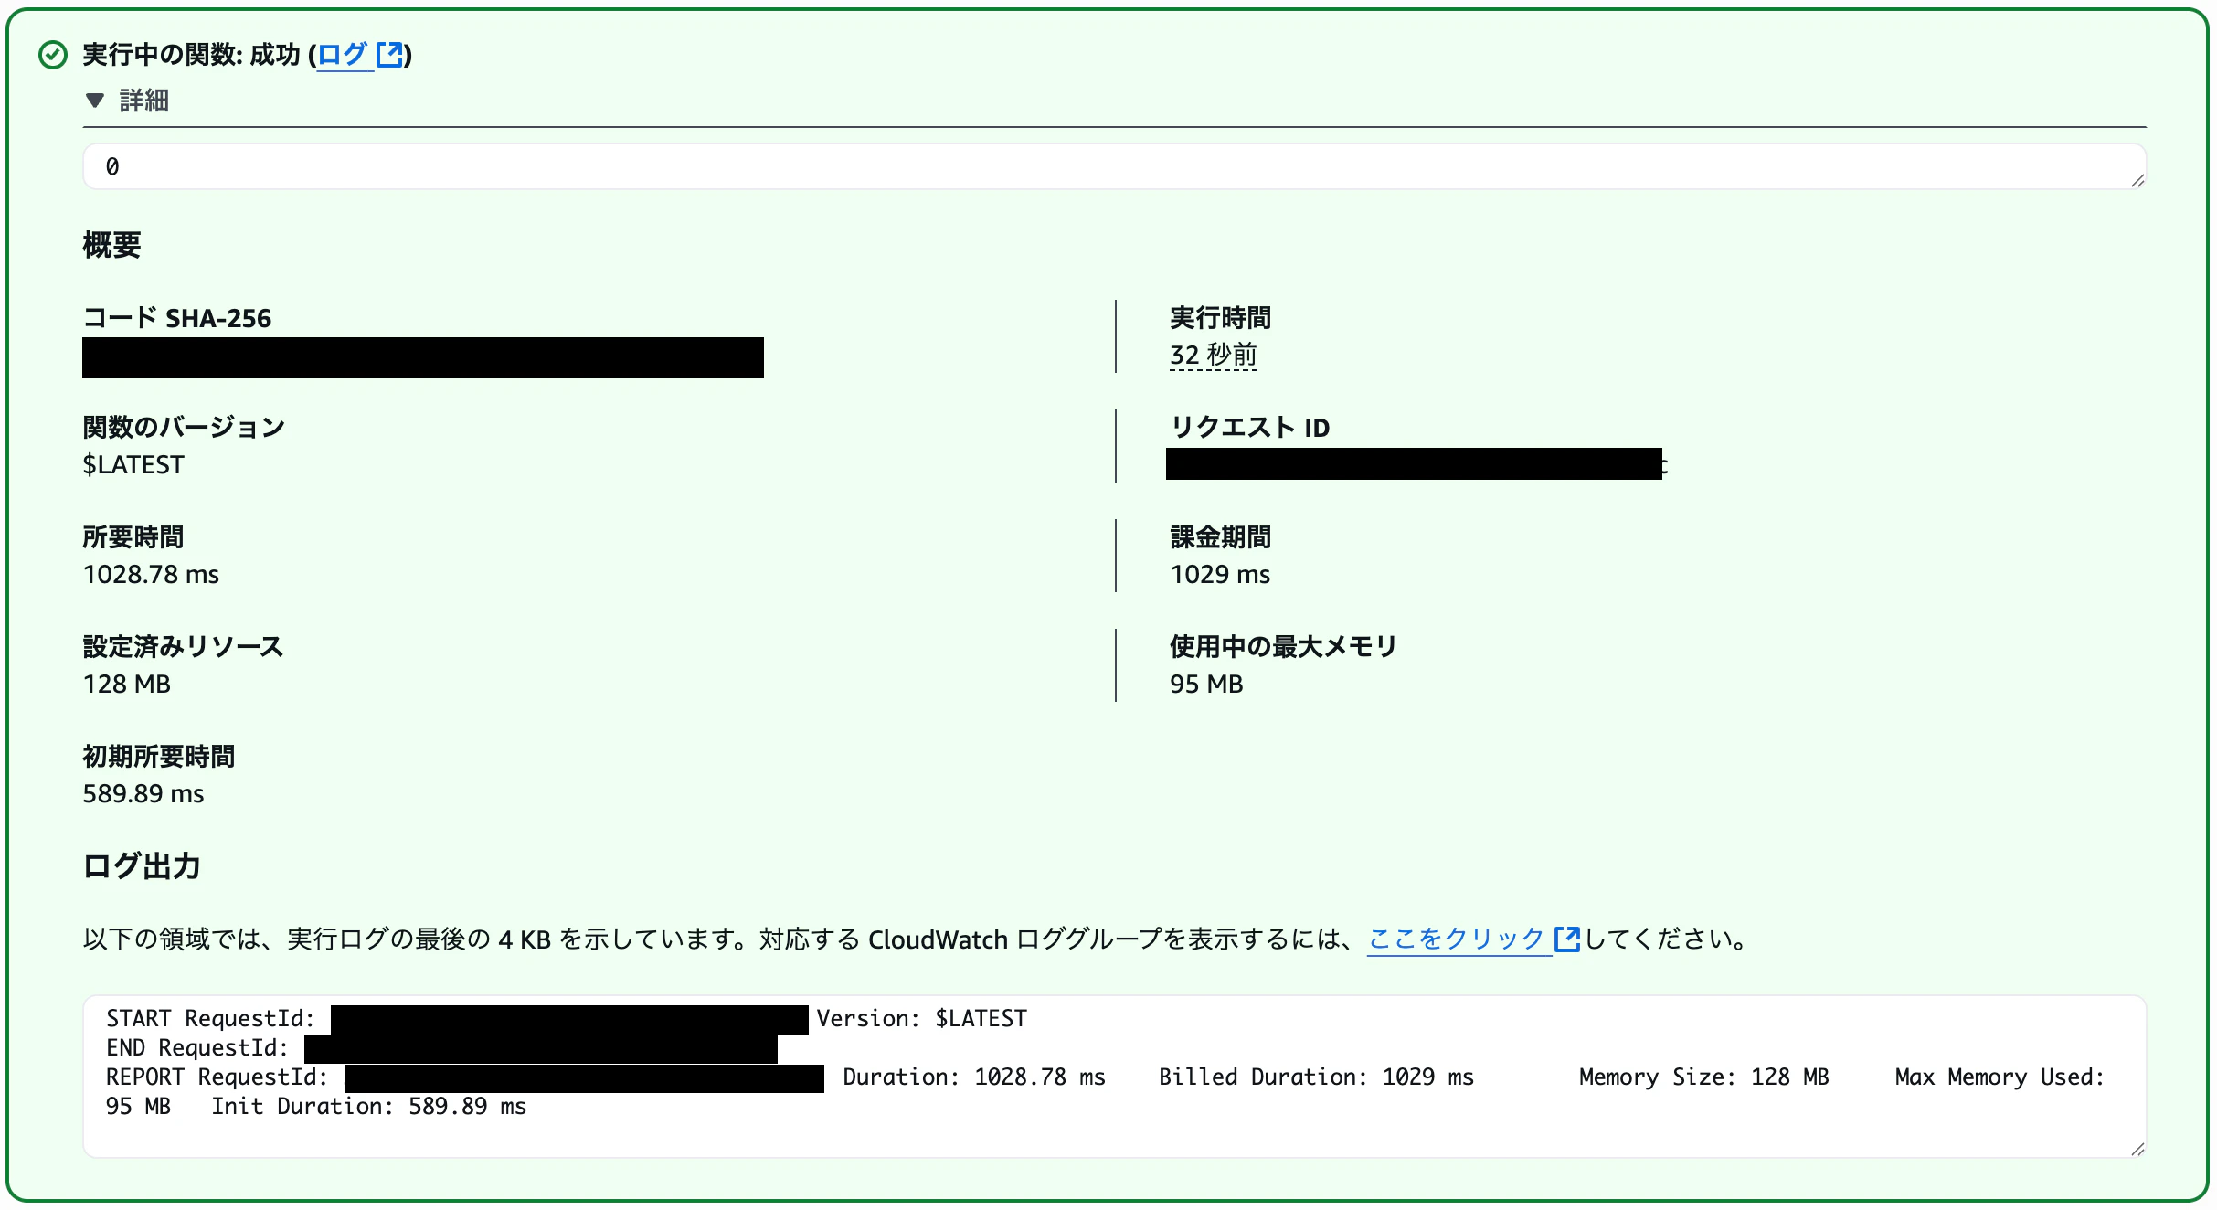Image resolution: width=2217 pixels, height=1210 pixels.
Task: Click the 128 MB configured resources value
Action: click(127, 684)
